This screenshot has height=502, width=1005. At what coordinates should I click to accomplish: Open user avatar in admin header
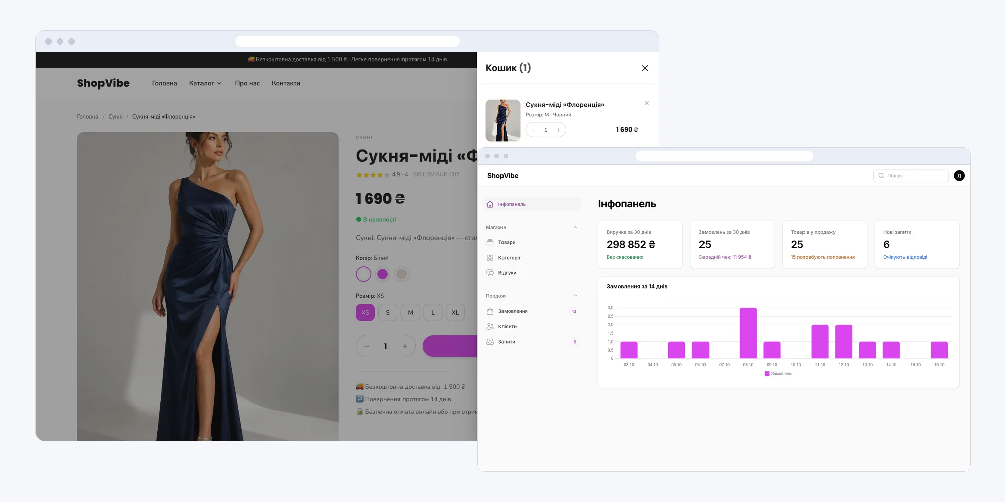tap(959, 176)
